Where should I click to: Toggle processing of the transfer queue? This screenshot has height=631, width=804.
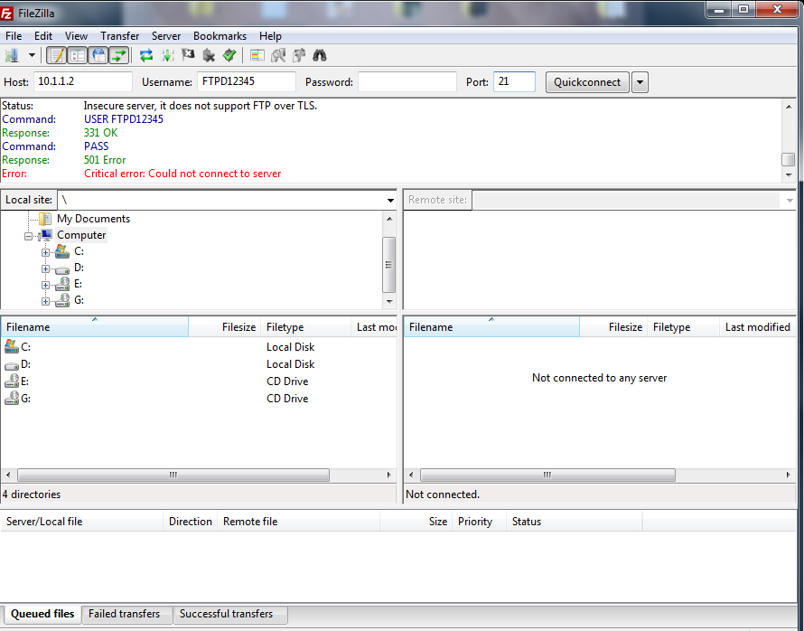tap(168, 55)
